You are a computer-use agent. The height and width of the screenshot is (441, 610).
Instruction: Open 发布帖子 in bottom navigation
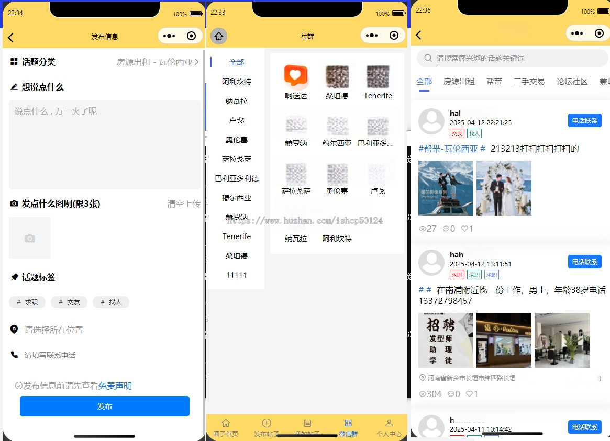(x=267, y=428)
